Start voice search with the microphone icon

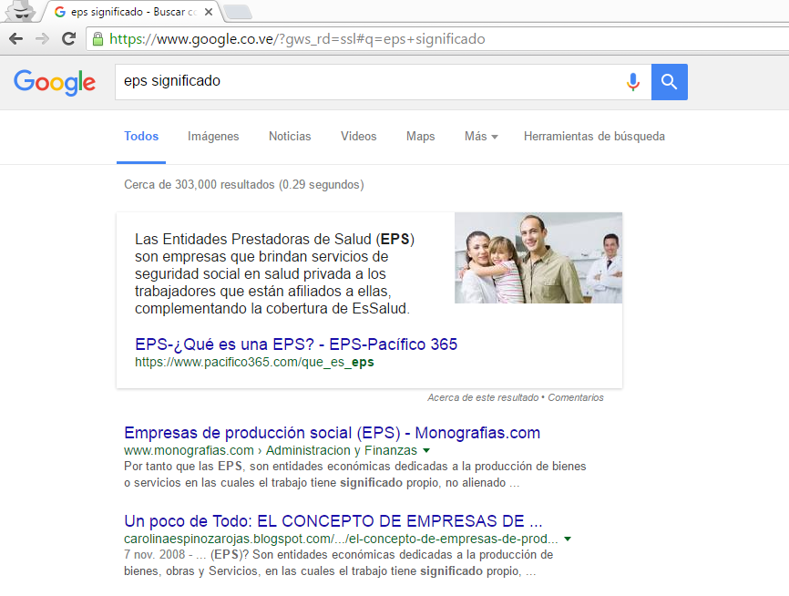point(632,82)
